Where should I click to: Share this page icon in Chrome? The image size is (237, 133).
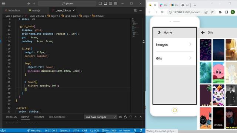(x=206, y=12)
